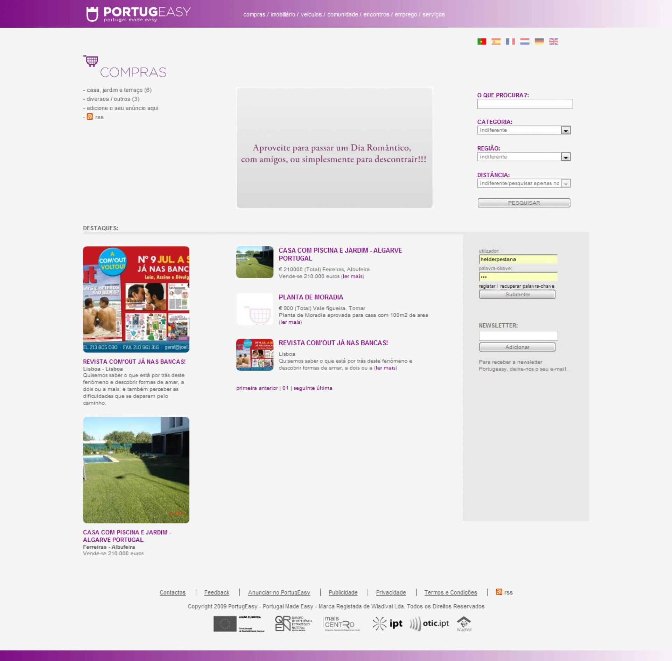The image size is (672, 661).
Task: Open the pool house thumbnail in the listing
Action: pos(254,262)
